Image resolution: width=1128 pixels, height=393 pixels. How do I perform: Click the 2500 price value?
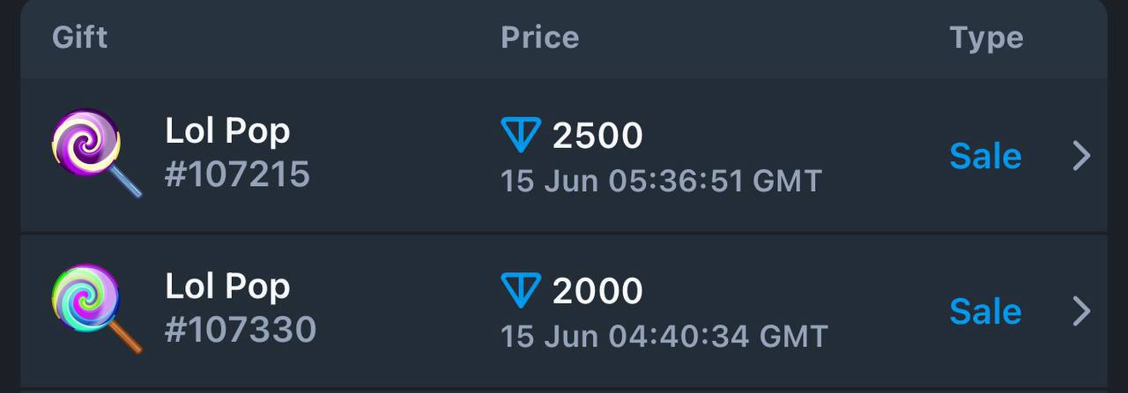[597, 136]
